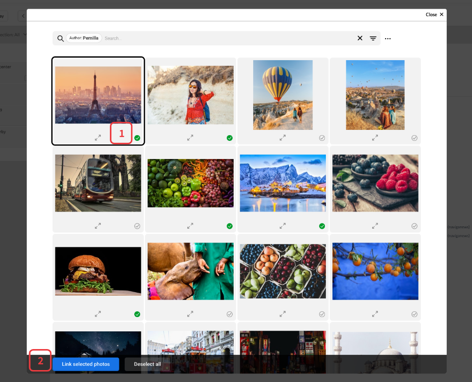Viewport: 472px width, 382px height.
Task: Enlarge the hot air balloon photo
Action: [283, 138]
